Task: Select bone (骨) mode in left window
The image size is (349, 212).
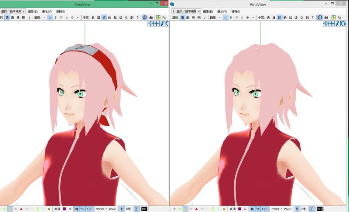Action: pos(18,17)
